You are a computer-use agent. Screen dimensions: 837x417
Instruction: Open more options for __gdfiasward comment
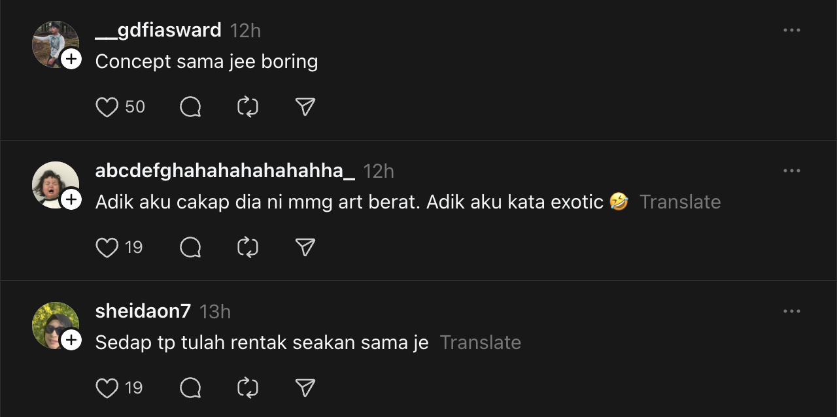pyautogui.click(x=792, y=31)
